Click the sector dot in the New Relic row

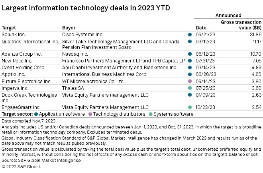click(x=190, y=61)
